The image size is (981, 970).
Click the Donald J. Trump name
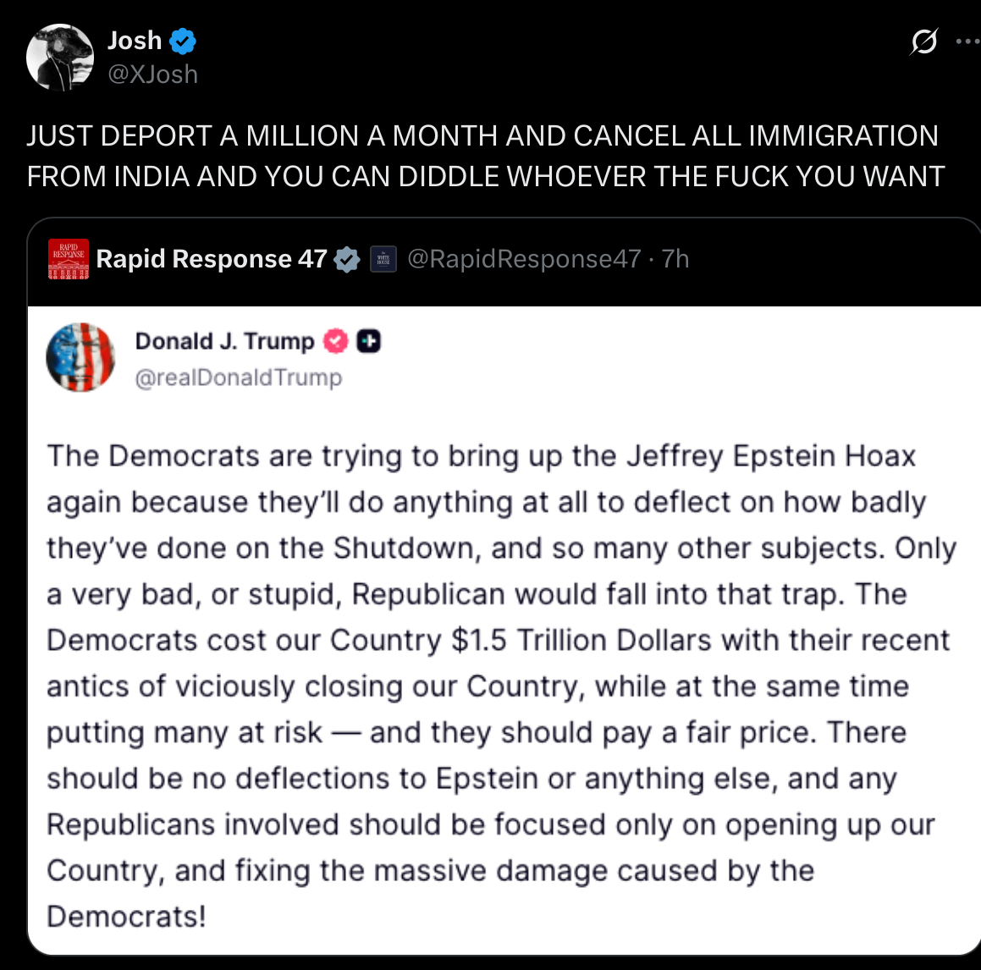point(224,341)
